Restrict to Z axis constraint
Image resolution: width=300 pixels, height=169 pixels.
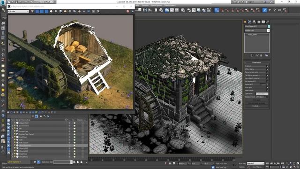click(275, 10)
